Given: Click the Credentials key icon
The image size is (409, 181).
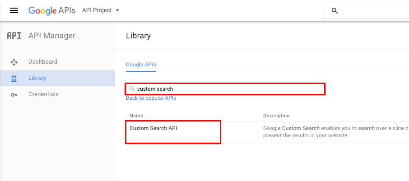Looking at the screenshot, I should point(14,95).
